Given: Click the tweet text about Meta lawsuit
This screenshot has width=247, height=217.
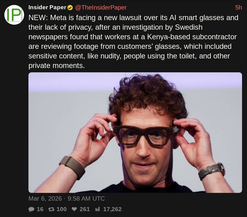Looking at the screenshot, I should [x=133, y=41].
